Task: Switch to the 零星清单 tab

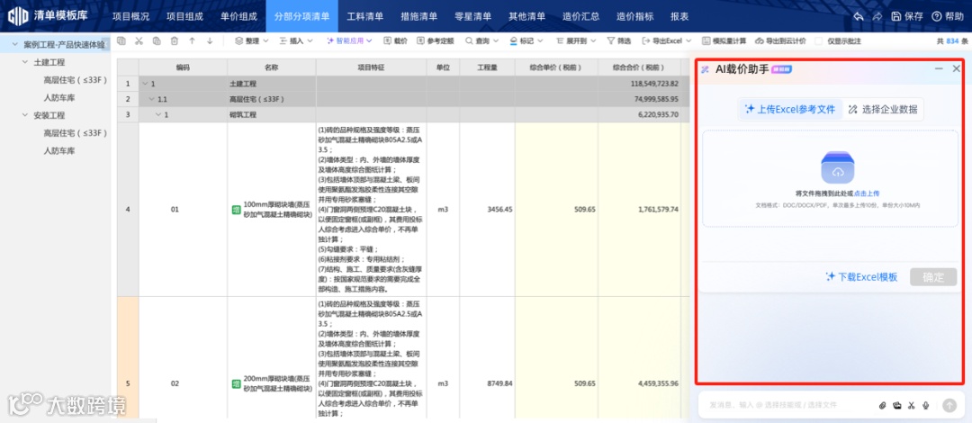Action: click(473, 17)
